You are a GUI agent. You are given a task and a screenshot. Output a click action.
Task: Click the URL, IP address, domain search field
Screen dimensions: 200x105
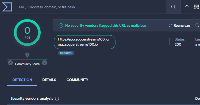click(91, 7)
